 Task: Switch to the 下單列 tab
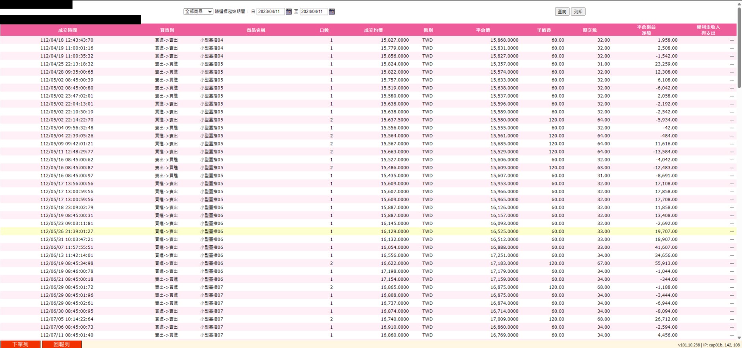tap(20, 344)
